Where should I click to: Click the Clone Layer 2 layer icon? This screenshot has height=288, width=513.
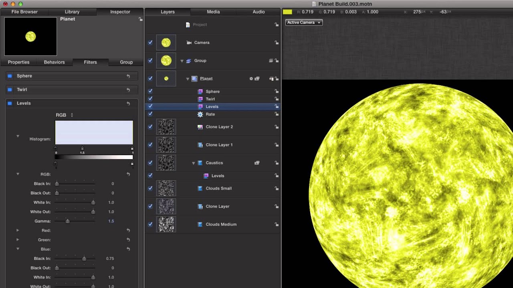(x=200, y=127)
